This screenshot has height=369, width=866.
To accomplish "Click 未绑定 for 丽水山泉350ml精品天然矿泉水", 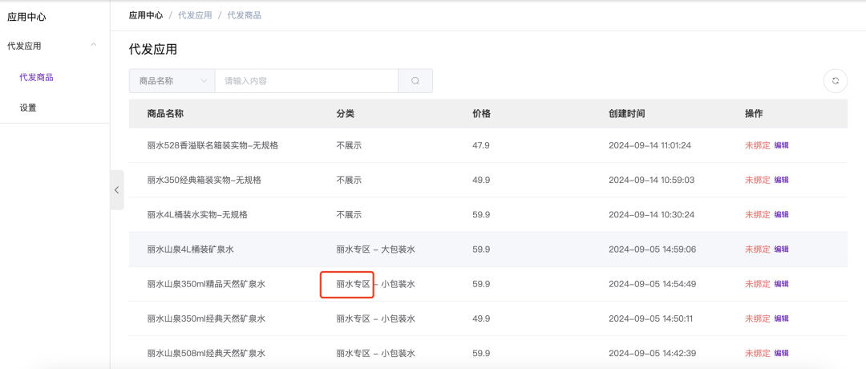I will click(x=757, y=284).
